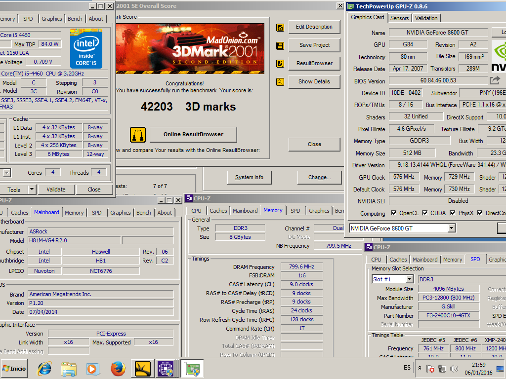Image resolution: width=506 pixels, height=379 pixels.
Task: Open Tools dropdown arrow in CPU-Z
Action: [32, 189]
